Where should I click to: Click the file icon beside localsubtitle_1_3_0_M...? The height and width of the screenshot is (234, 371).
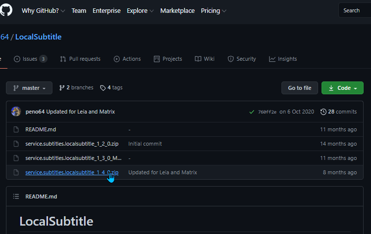tap(16, 158)
